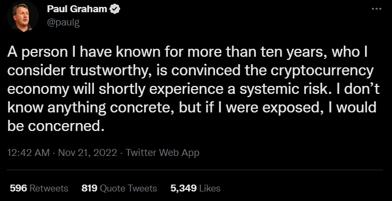Screen dimensions: 392x201
Task: Click the blue verified checkmark badge
Action: tap(115, 9)
